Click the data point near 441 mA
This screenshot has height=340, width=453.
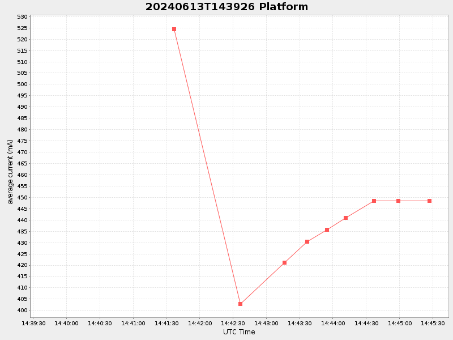click(x=346, y=218)
